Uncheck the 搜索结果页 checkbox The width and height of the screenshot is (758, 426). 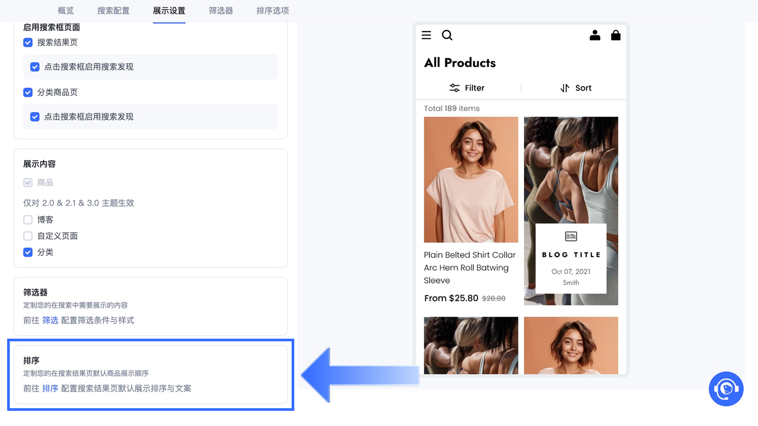click(x=28, y=42)
